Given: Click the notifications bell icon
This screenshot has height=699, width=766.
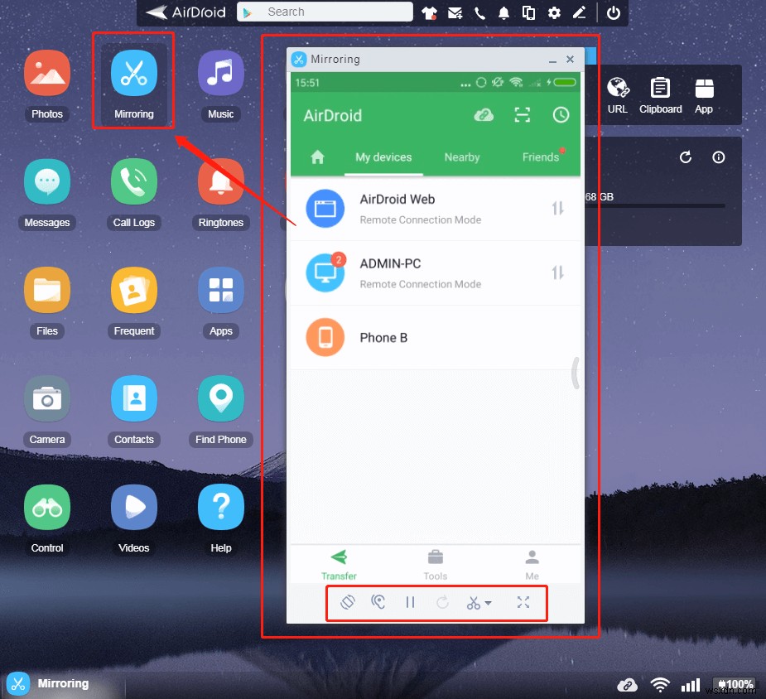Looking at the screenshot, I should pos(503,12).
